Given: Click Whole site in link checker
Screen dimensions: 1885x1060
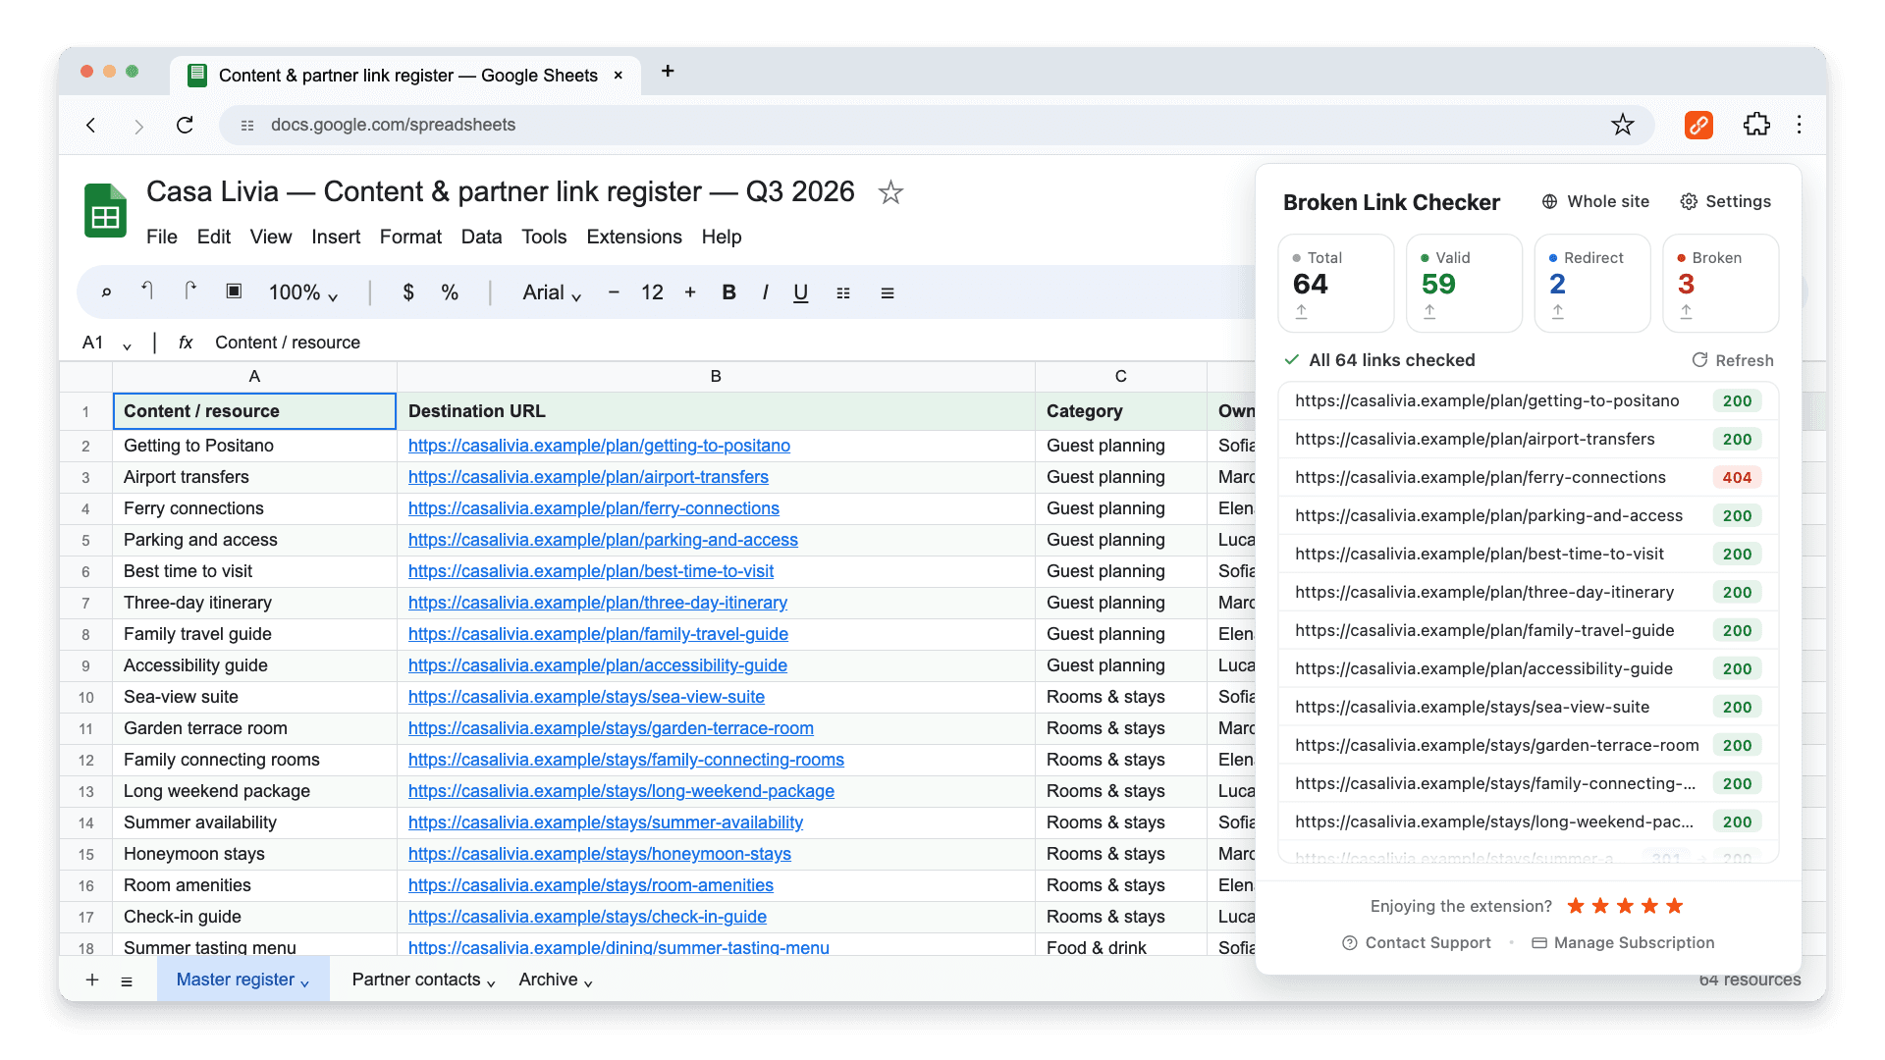Looking at the screenshot, I should pos(1595,201).
